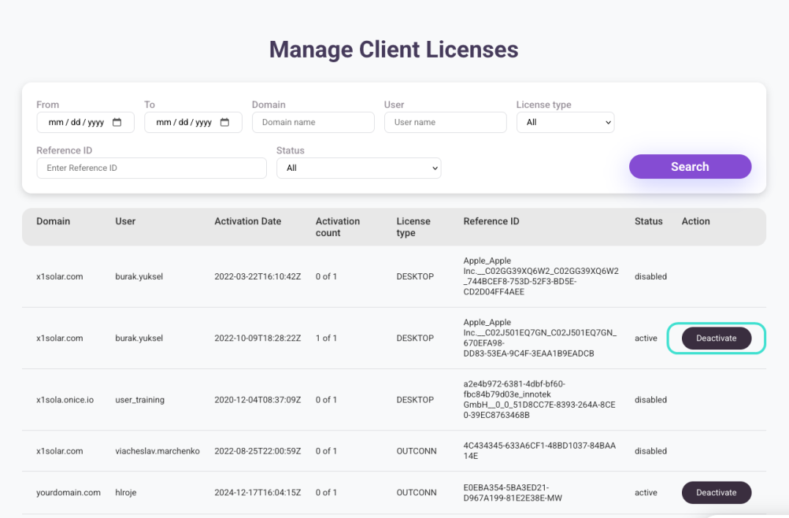Image resolution: width=789 pixels, height=518 pixels.
Task: Select the viacheslav.marchenko user cell
Action: 157,451
